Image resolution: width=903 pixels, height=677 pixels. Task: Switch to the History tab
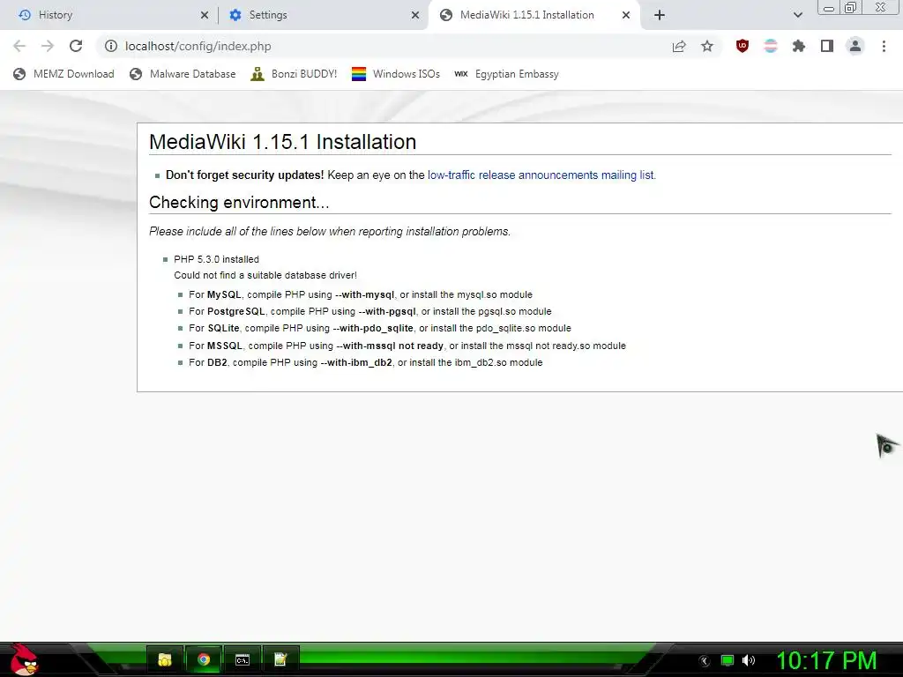click(x=109, y=15)
